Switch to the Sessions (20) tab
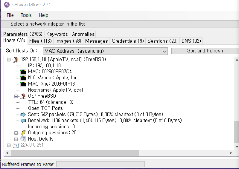 163,41
